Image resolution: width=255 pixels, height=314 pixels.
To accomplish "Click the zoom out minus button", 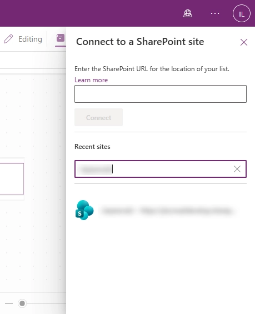I will point(9,303).
